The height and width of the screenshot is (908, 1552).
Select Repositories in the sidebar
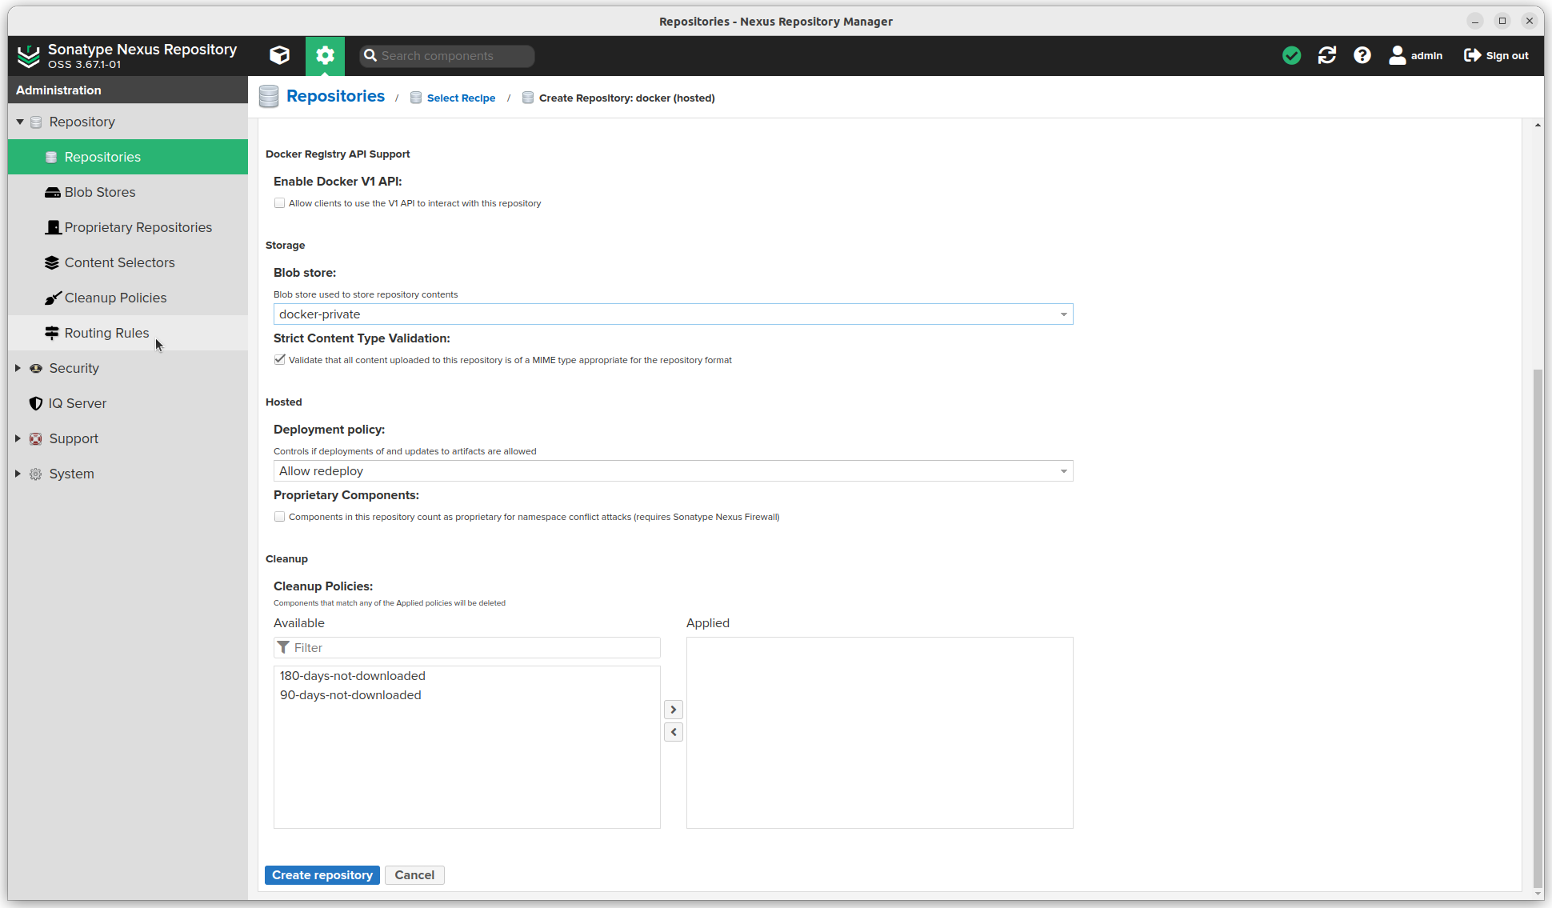click(x=128, y=157)
